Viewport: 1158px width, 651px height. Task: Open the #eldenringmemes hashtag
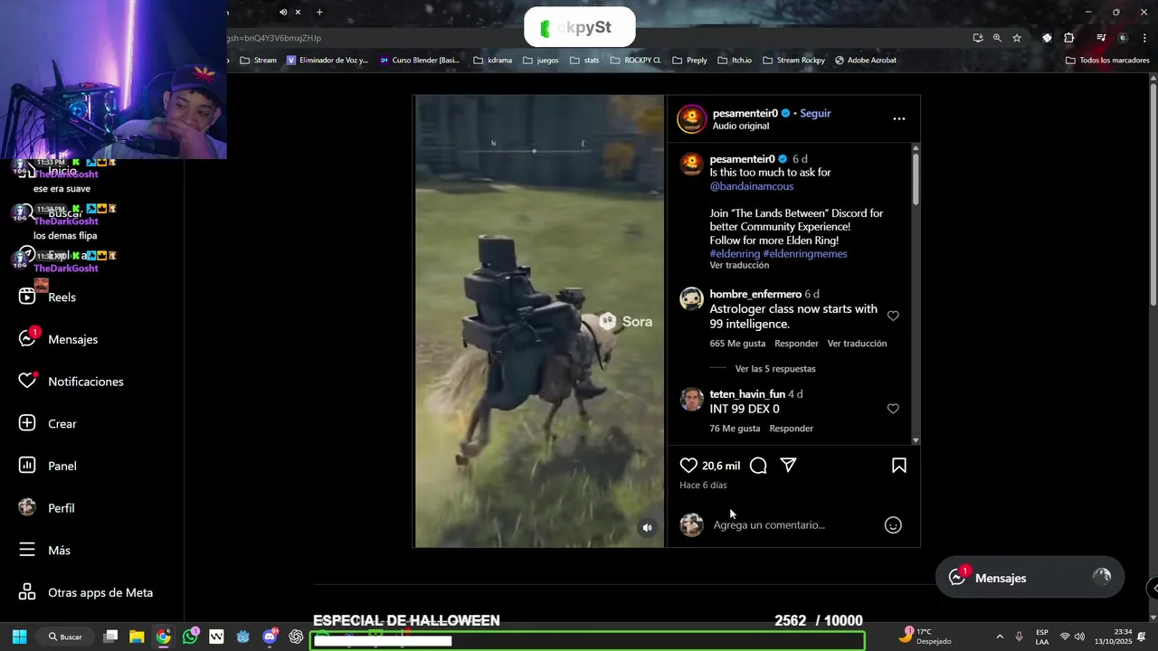click(x=805, y=254)
